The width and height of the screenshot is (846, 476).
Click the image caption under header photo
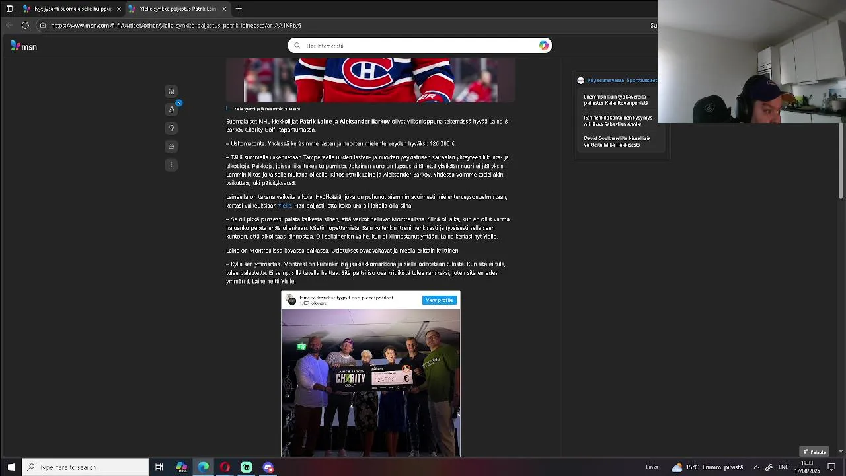click(x=267, y=109)
